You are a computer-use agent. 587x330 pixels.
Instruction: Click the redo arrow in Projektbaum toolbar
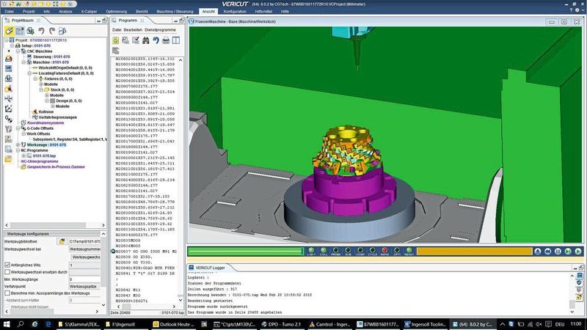click(51, 31)
